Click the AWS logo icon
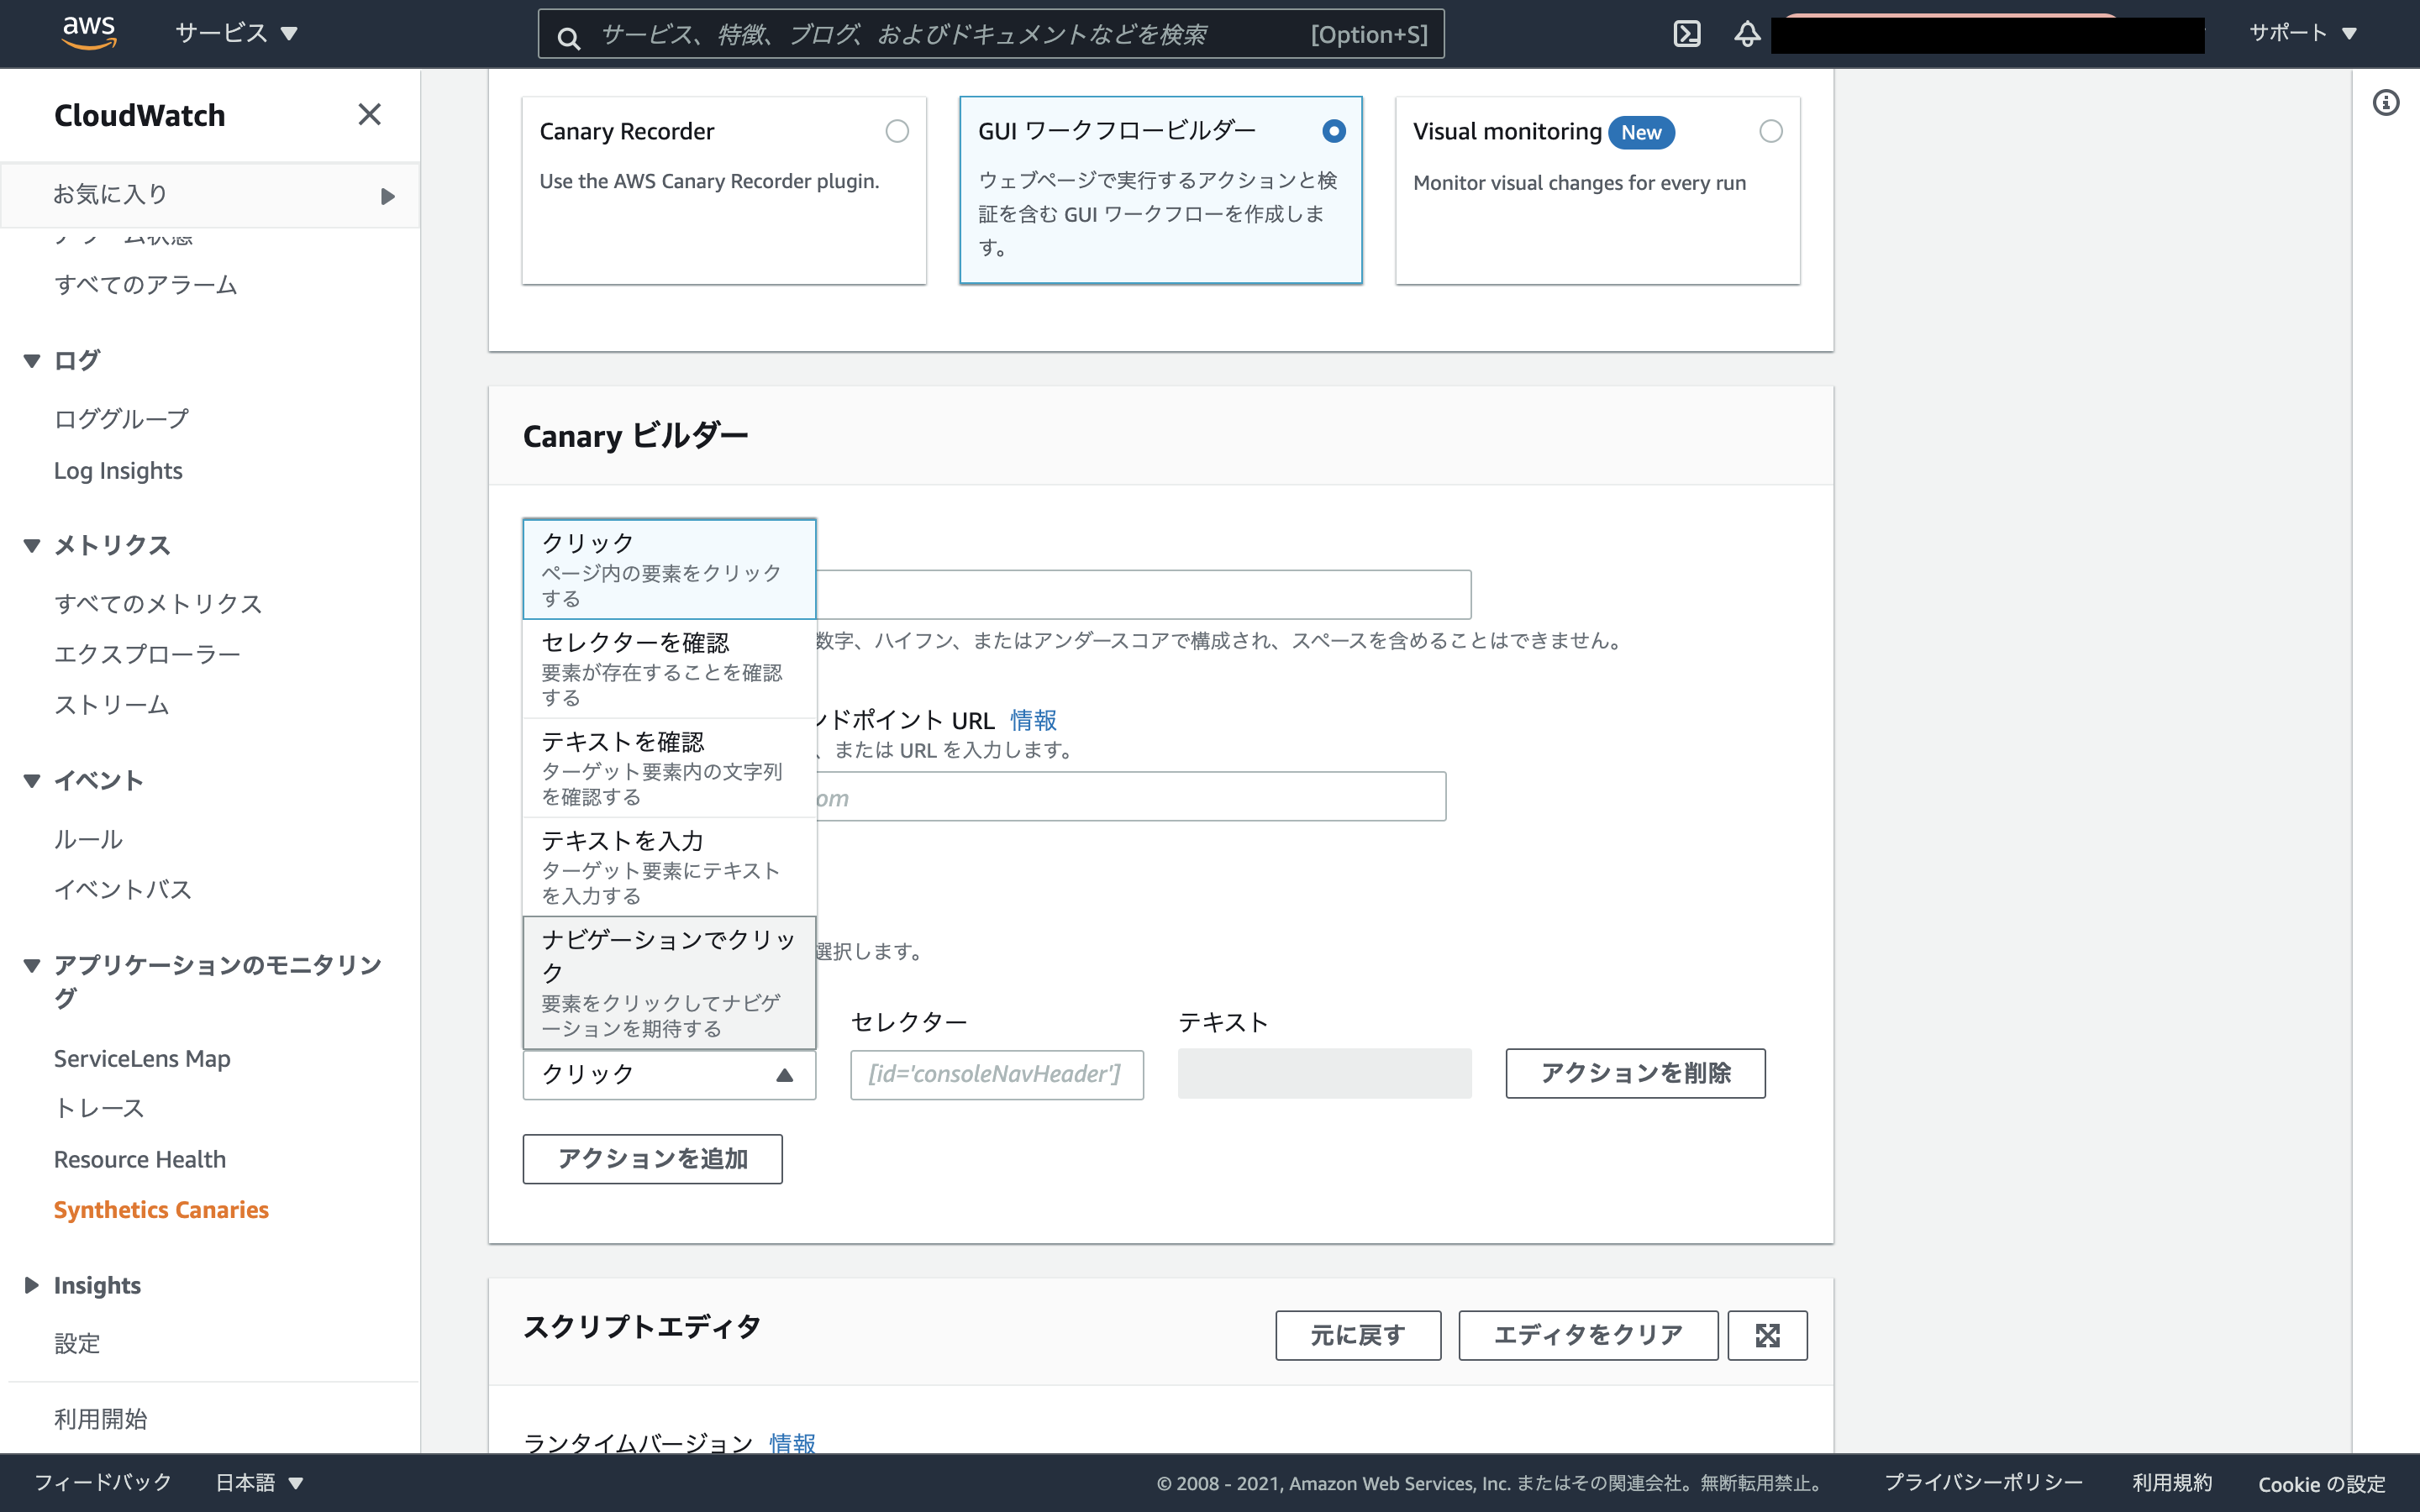Viewport: 2420px width, 1512px height. point(90,31)
